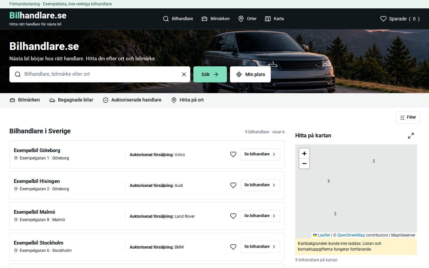Viewport: 429px width, 268px height.
Task: Click Min plats location button
Action: (250, 74)
